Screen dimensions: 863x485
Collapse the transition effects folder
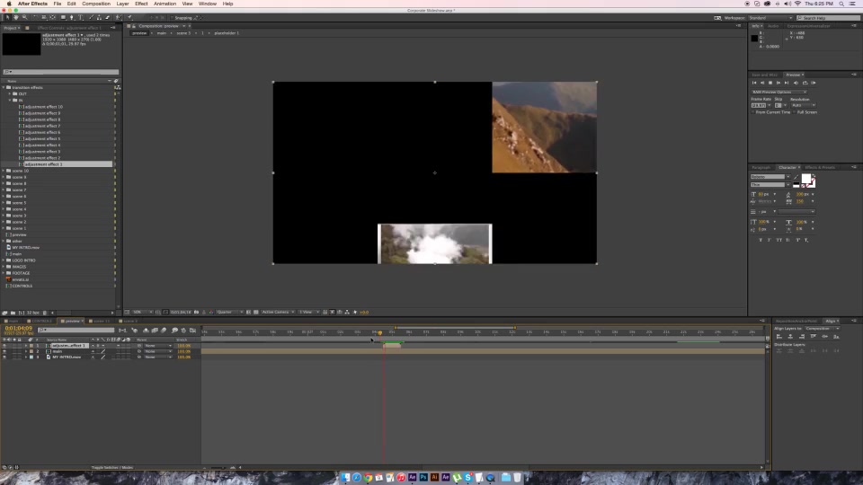point(4,87)
